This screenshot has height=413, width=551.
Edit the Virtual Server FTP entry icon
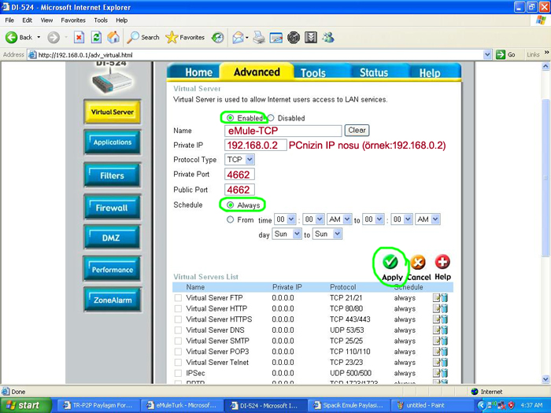pos(436,298)
